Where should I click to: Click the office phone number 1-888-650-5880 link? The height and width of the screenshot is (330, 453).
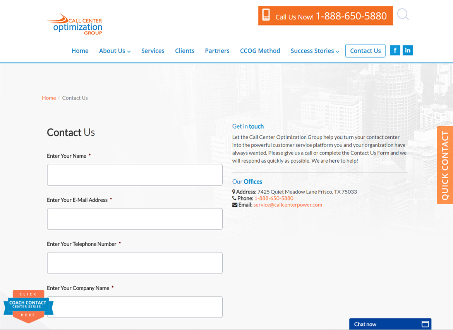274,198
